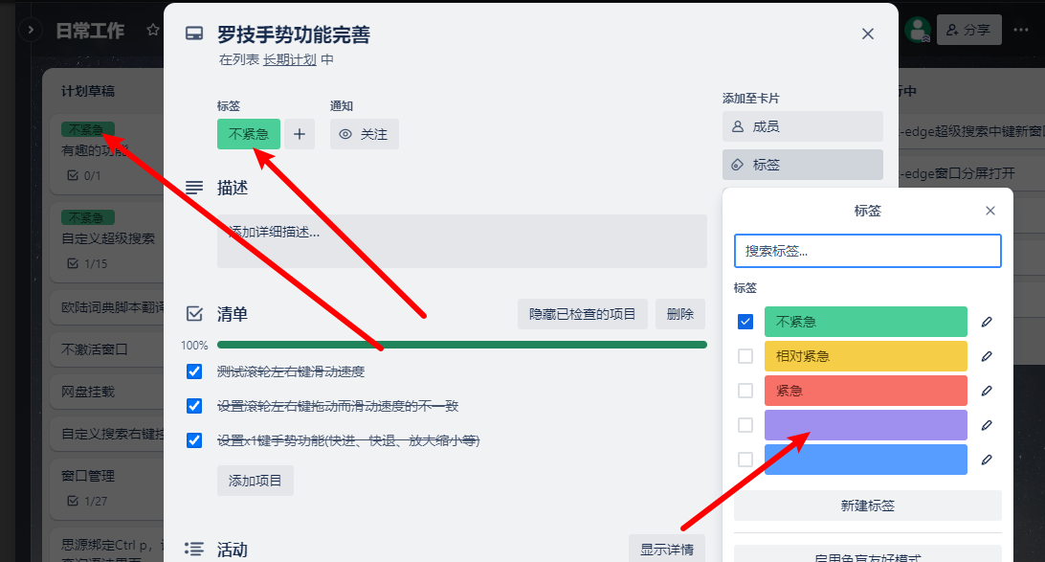The height and width of the screenshot is (562, 1045).
Task: Uncheck 设置x1键手势功能 checklist item
Action: [x=194, y=440]
